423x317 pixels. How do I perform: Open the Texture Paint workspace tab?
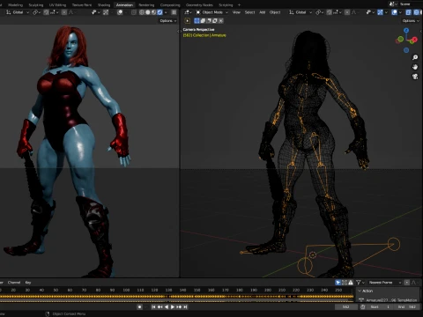[x=82, y=5]
